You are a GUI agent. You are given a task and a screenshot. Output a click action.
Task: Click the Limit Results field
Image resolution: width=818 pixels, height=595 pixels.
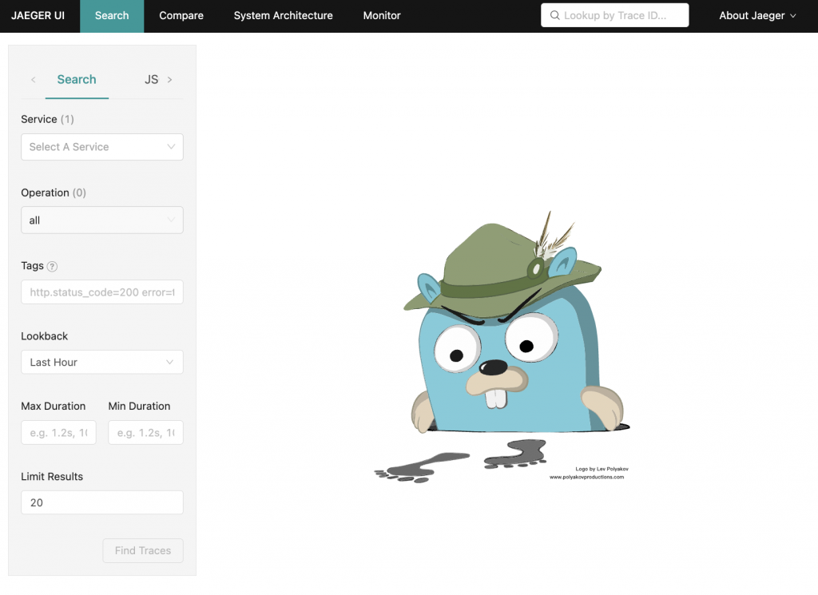[x=102, y=502]
